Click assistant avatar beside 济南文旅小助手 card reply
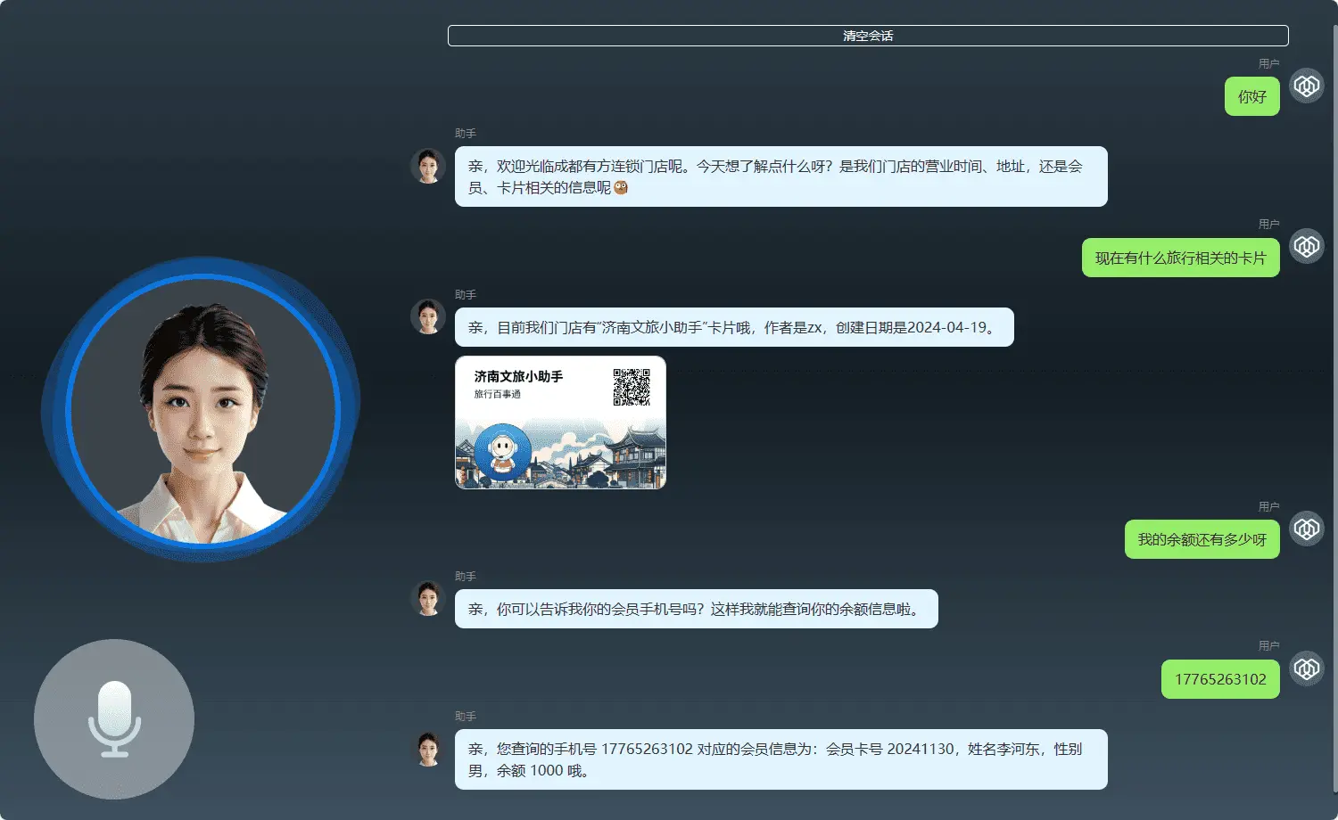The height and width of the screenshot is (820, 1338). tap(428, 316)
